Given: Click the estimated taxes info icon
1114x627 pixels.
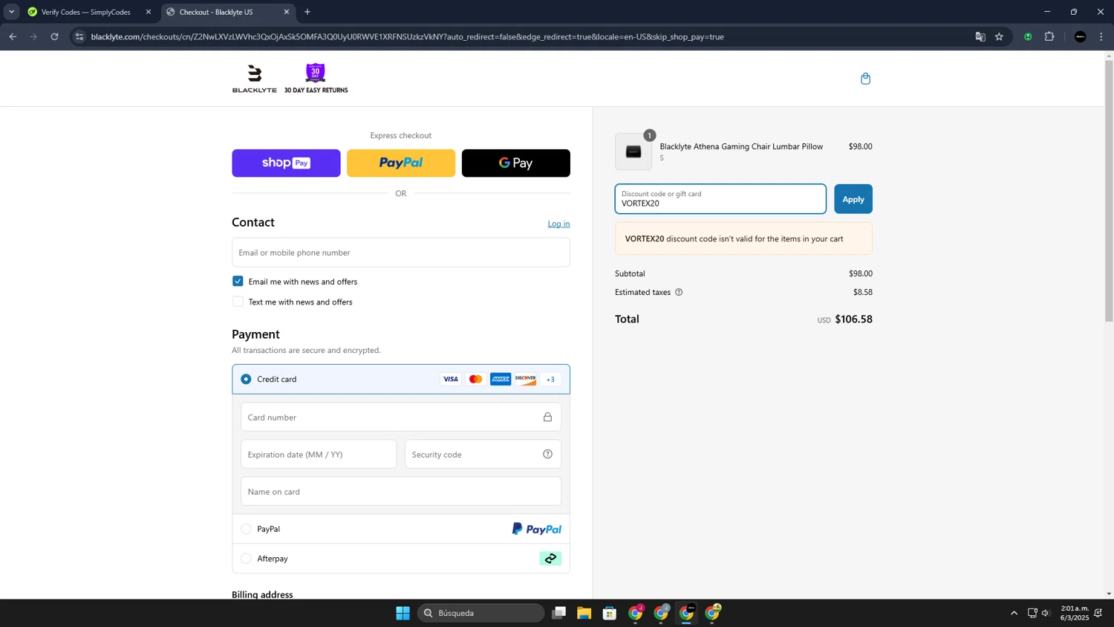Looking at the screenshot, I should pos(679,293).
